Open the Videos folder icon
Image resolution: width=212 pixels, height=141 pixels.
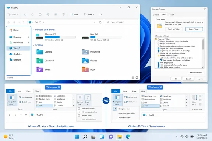tap(40, 69)
